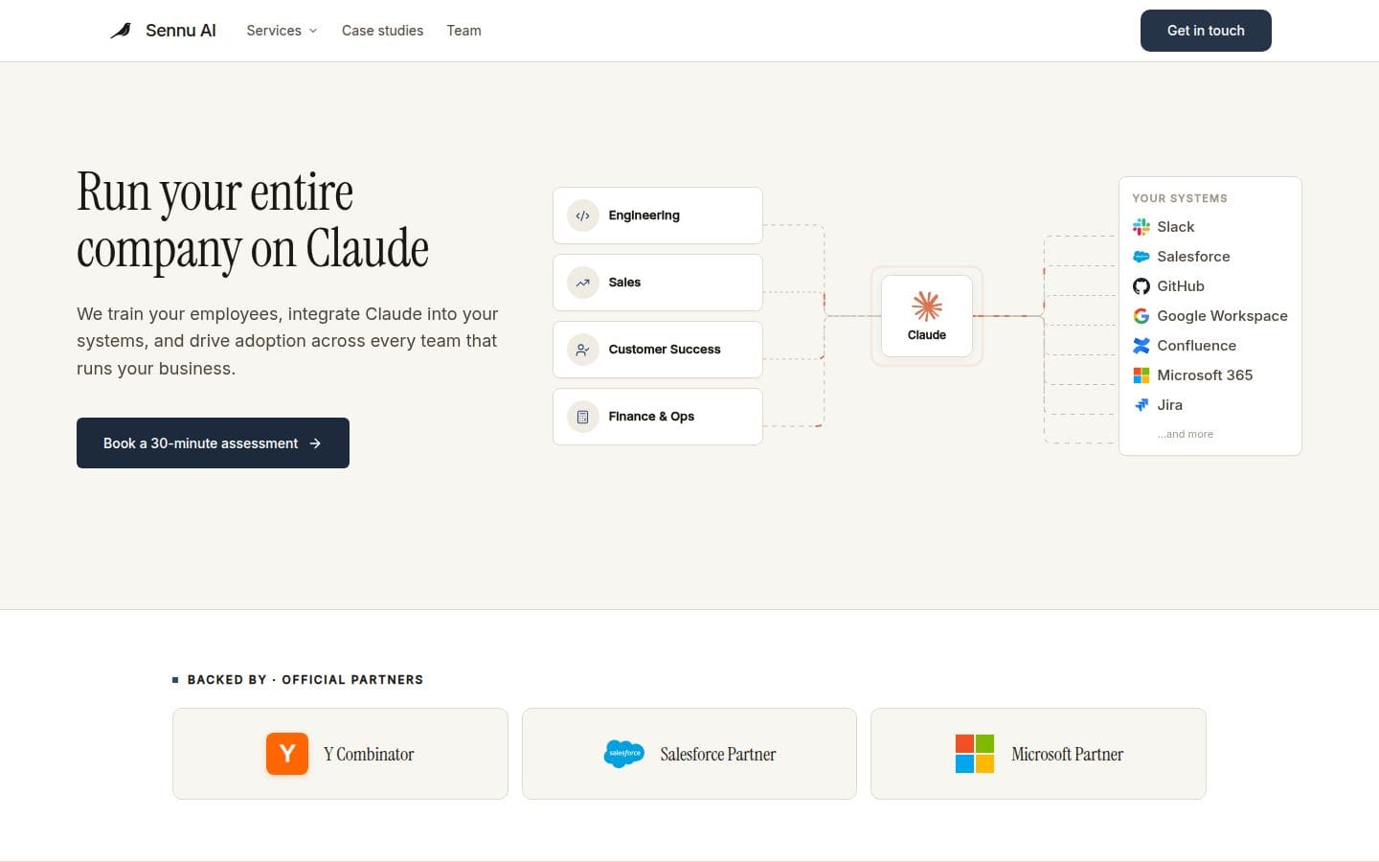Click the Microsoft 365 label

coord(1205,375)
